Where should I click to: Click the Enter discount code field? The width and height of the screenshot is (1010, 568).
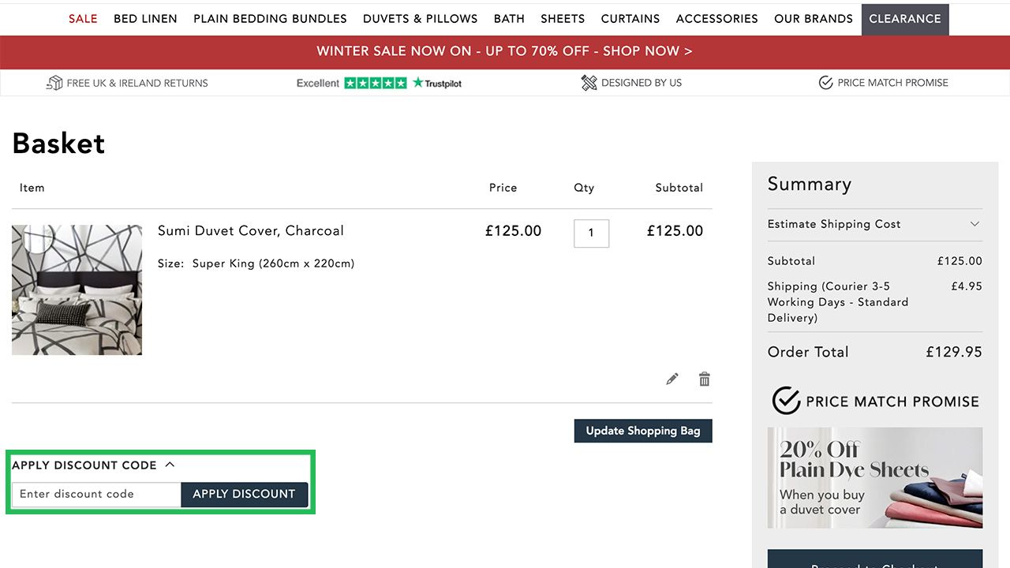point(96,494)
